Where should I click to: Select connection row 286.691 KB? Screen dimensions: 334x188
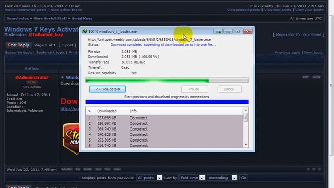pyautogui.click(x=164, y=123)
